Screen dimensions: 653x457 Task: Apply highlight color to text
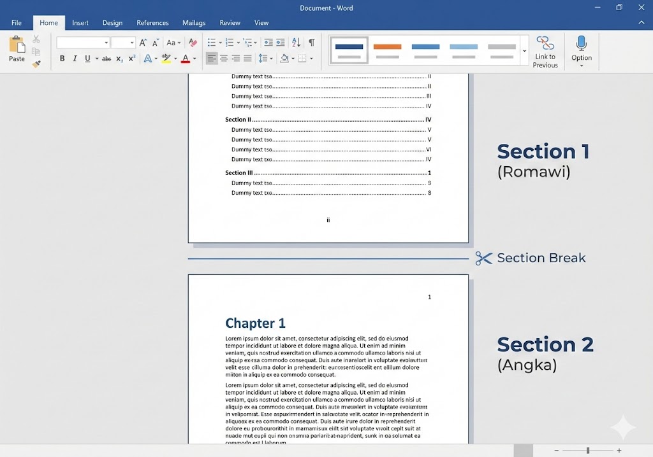[x=166, y=58]
